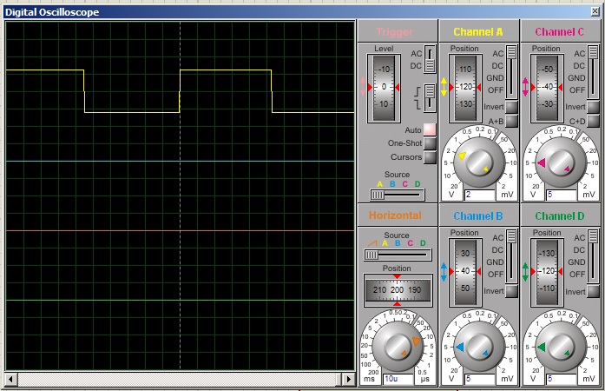This screenshot has width=605, height=391.
Task: Click the orange pointer on timebase dial
Action: coord(416,341)
